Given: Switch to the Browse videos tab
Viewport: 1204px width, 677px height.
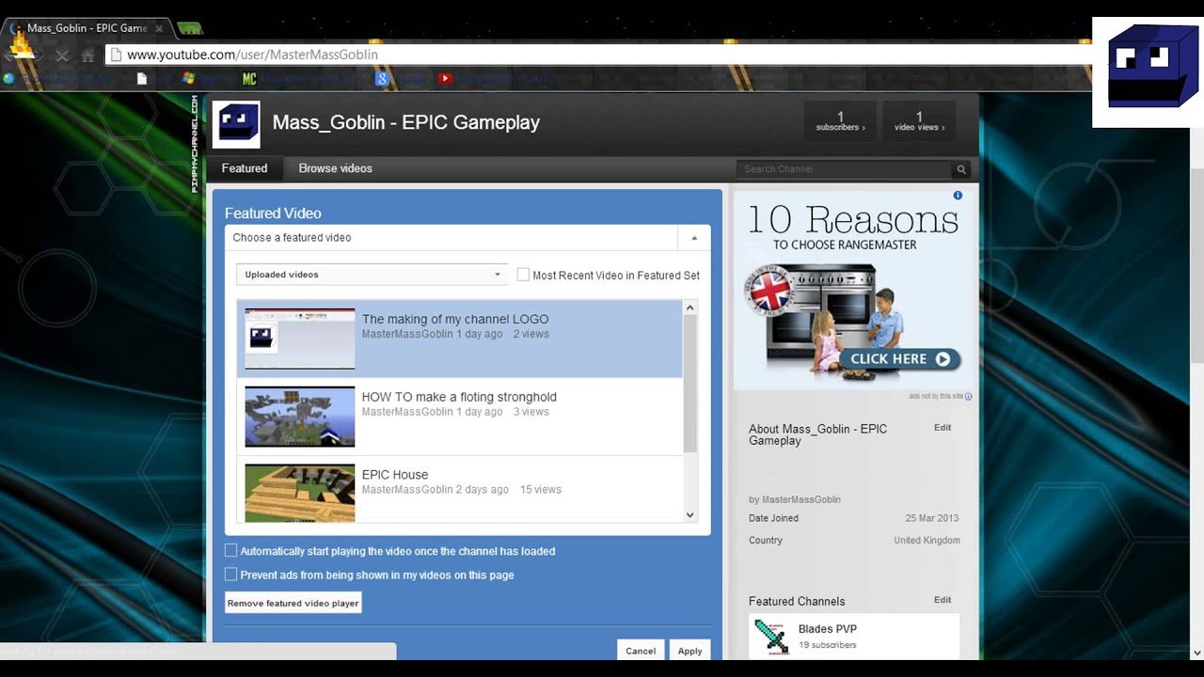Looking at the screenshot, I should (336, 168).
